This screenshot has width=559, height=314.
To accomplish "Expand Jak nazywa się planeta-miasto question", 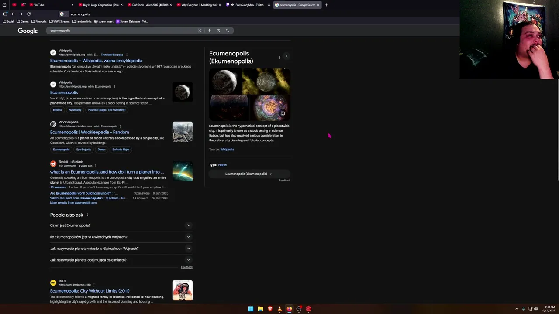I will coord(121,249).
